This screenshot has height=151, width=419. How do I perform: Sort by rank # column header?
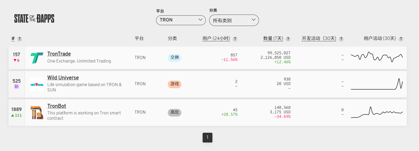tap(13, 38)
